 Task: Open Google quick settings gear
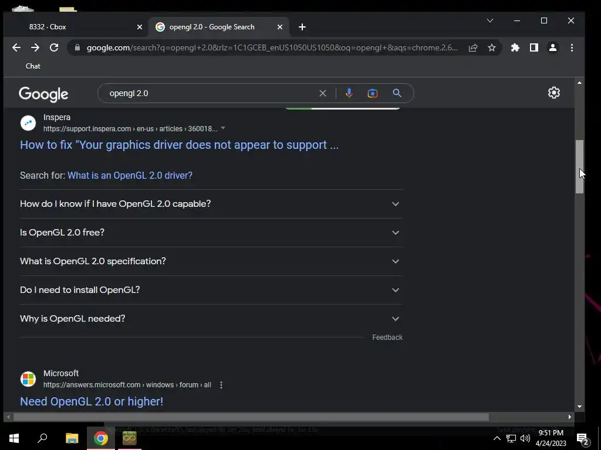[554, 93]
